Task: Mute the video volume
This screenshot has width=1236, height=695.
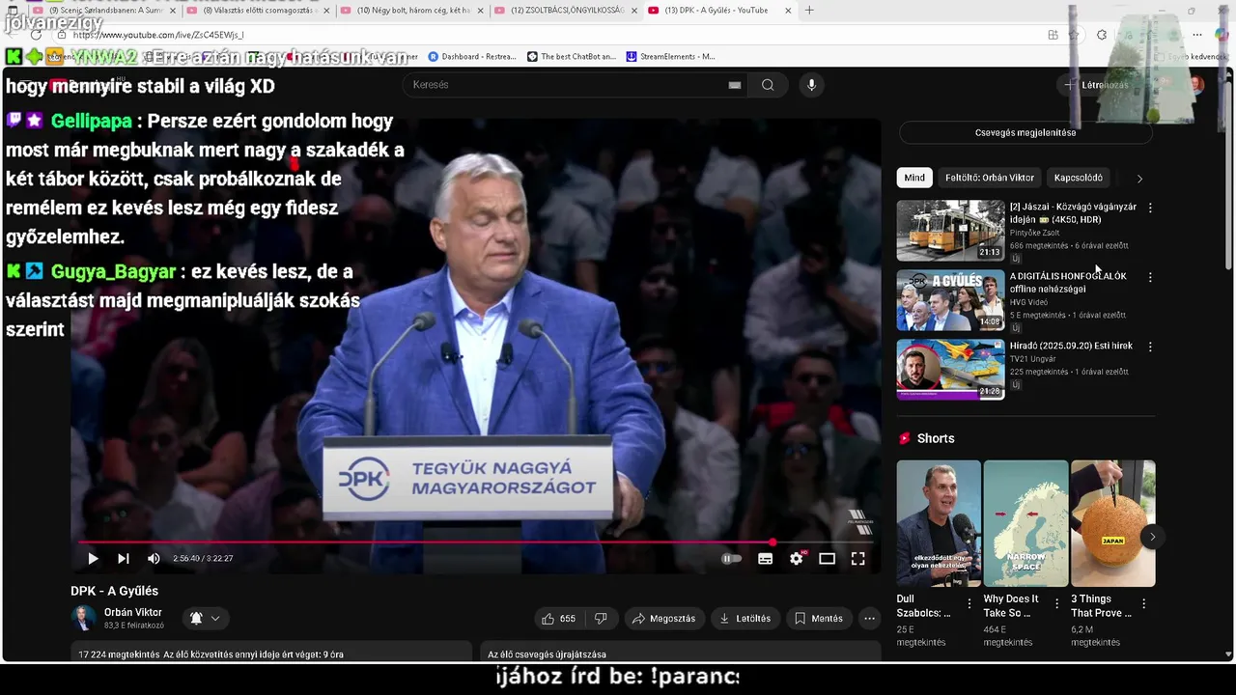Action: click(154, 558)
